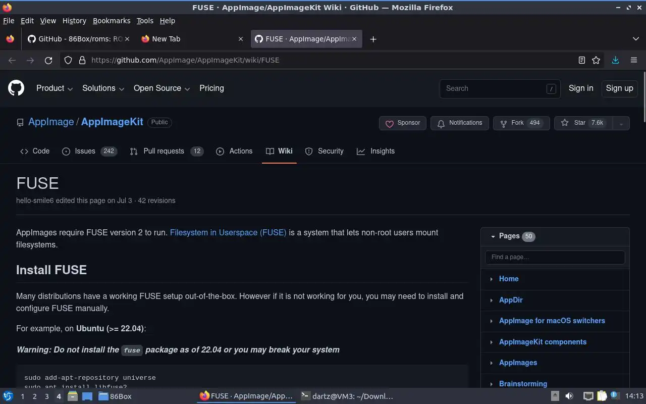The width and height of the screenshot is (646, 404).
Task: Open the File menu
Action: pos(9,21)
